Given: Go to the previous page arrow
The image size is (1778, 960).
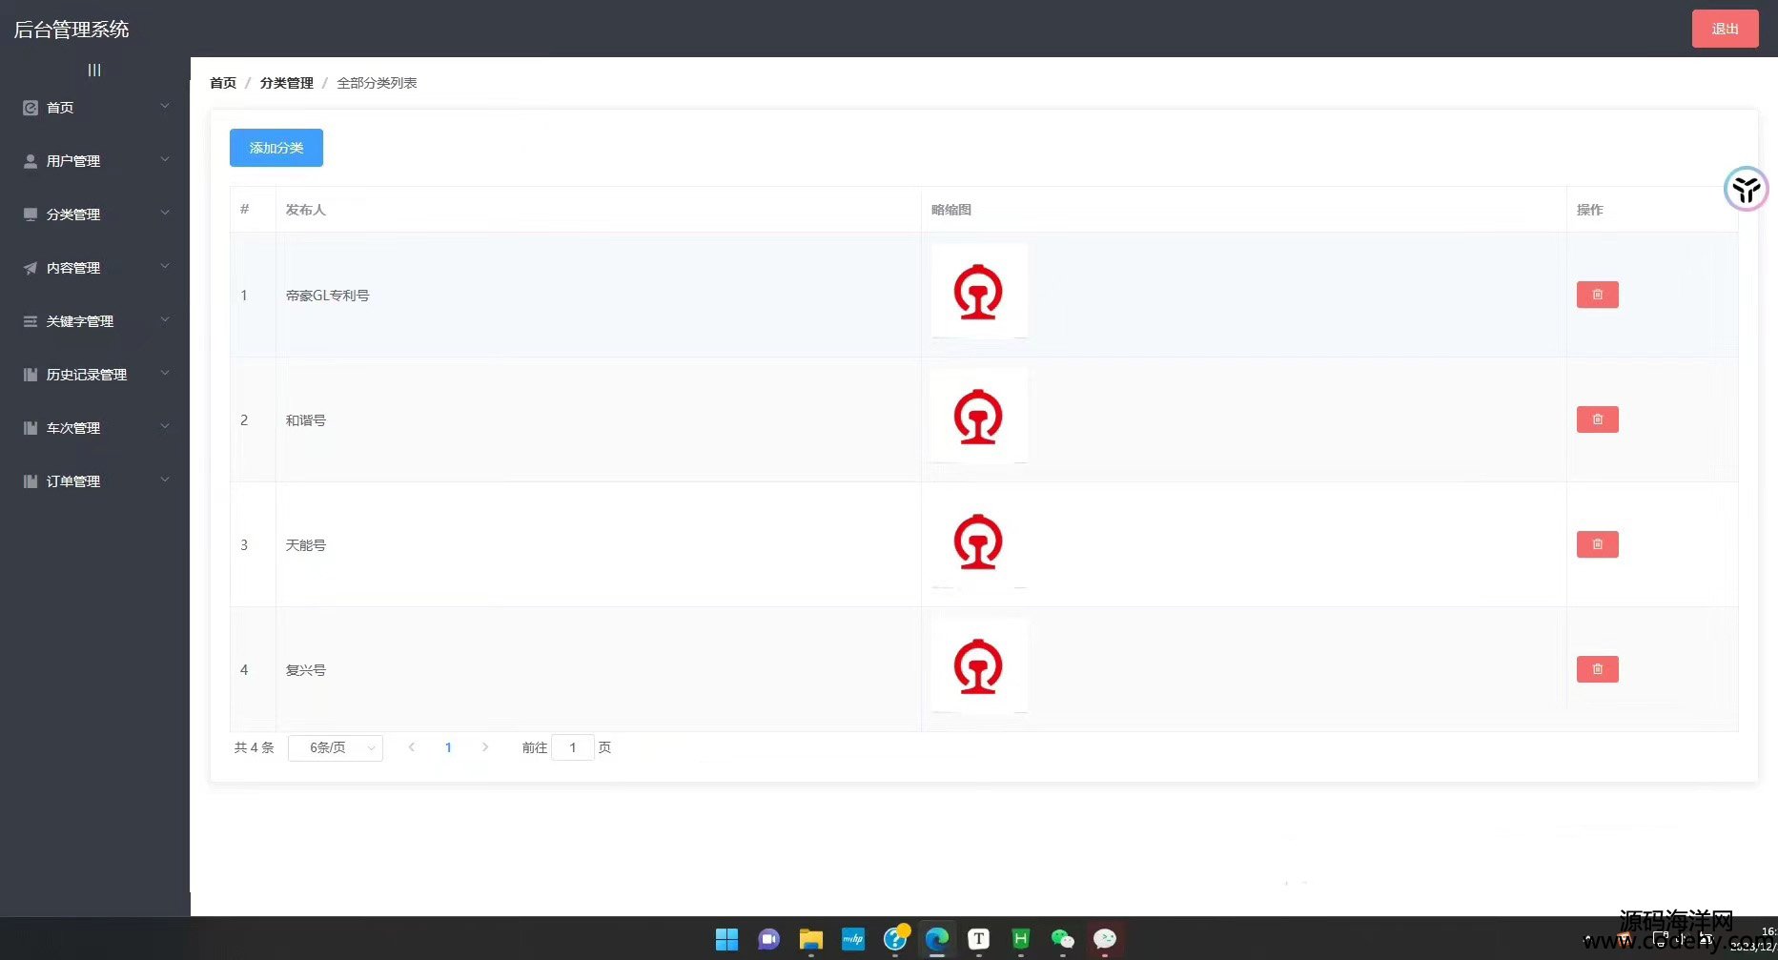Looking at the screenshot, I should [x=412, y=747].
